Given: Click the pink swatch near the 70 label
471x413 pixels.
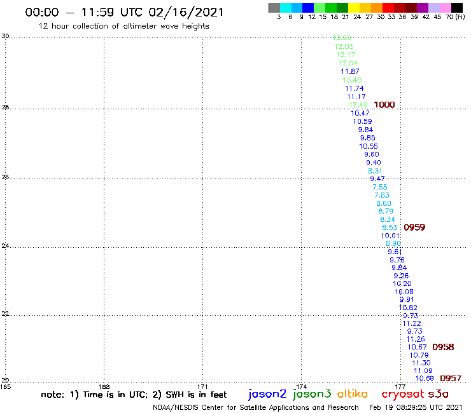Looking at the screenshot, I should point(445,8).
